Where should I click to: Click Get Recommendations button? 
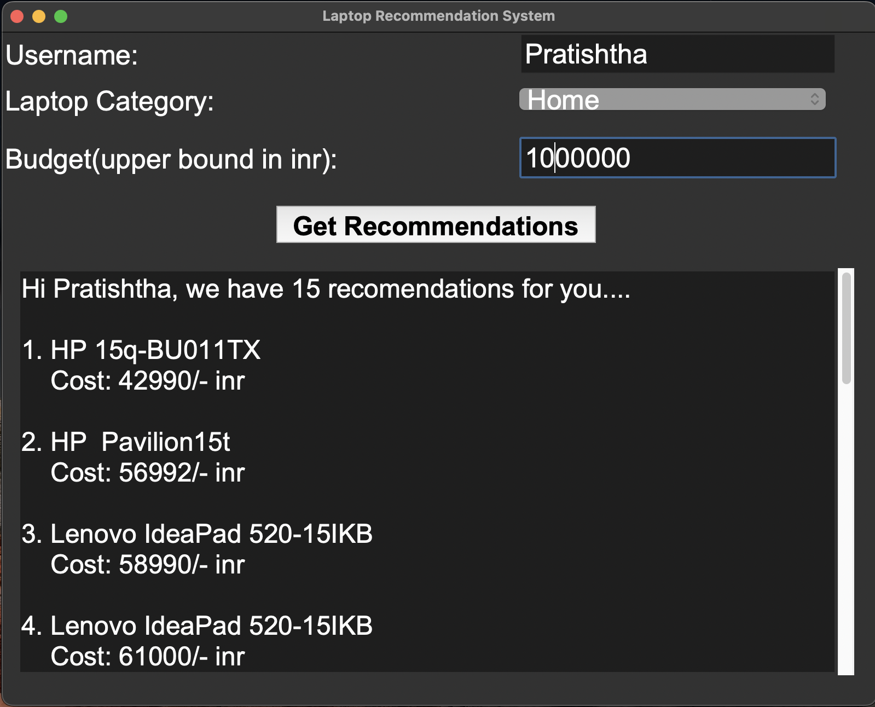[436, 224]
